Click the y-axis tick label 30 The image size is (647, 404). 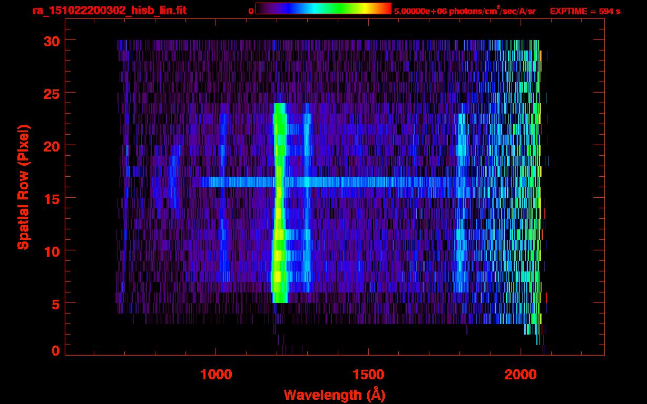[x=51, y=41]
